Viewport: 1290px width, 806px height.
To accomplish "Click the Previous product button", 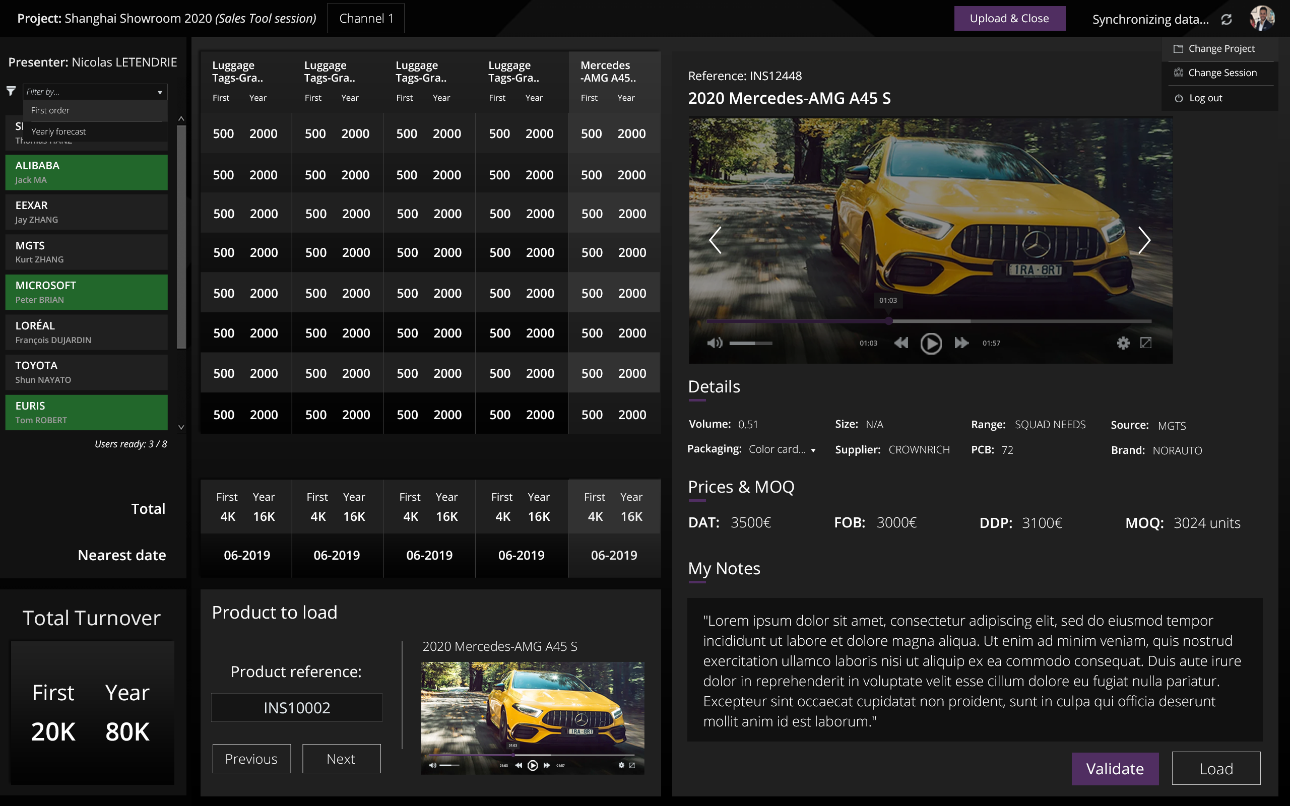I will [251, 759].
